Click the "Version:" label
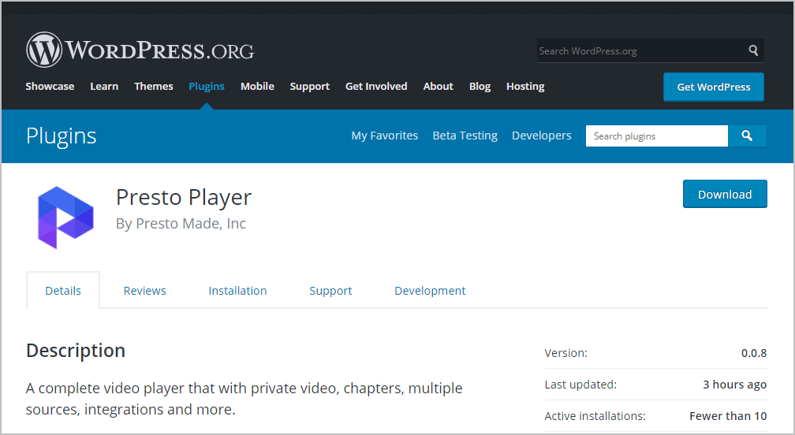Image resolution: width=795 pixels, height=435 pixels. [565, 353]
